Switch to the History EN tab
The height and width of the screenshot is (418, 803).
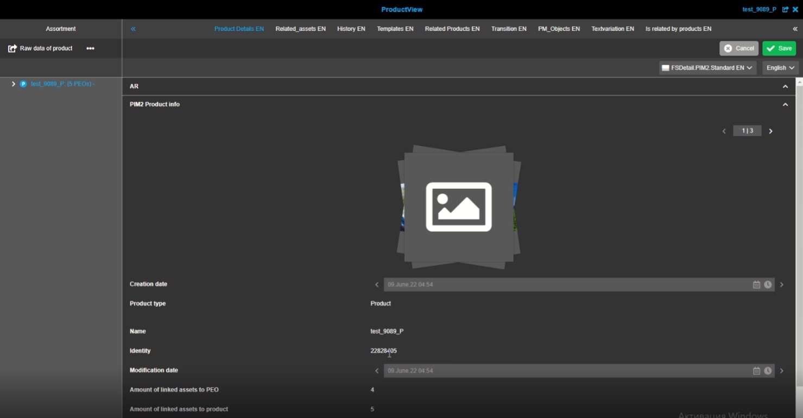351,29
